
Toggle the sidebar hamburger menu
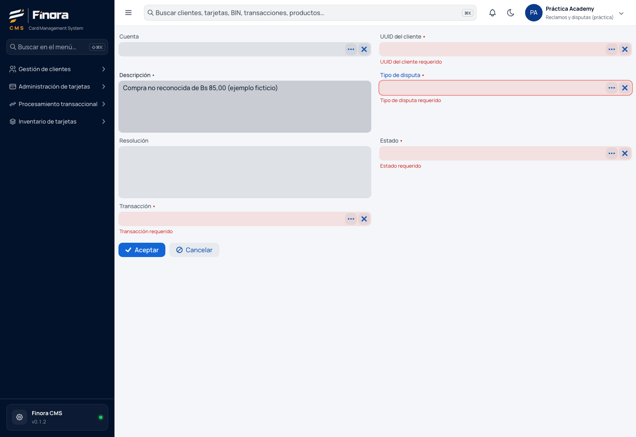(x=128, y=13)
